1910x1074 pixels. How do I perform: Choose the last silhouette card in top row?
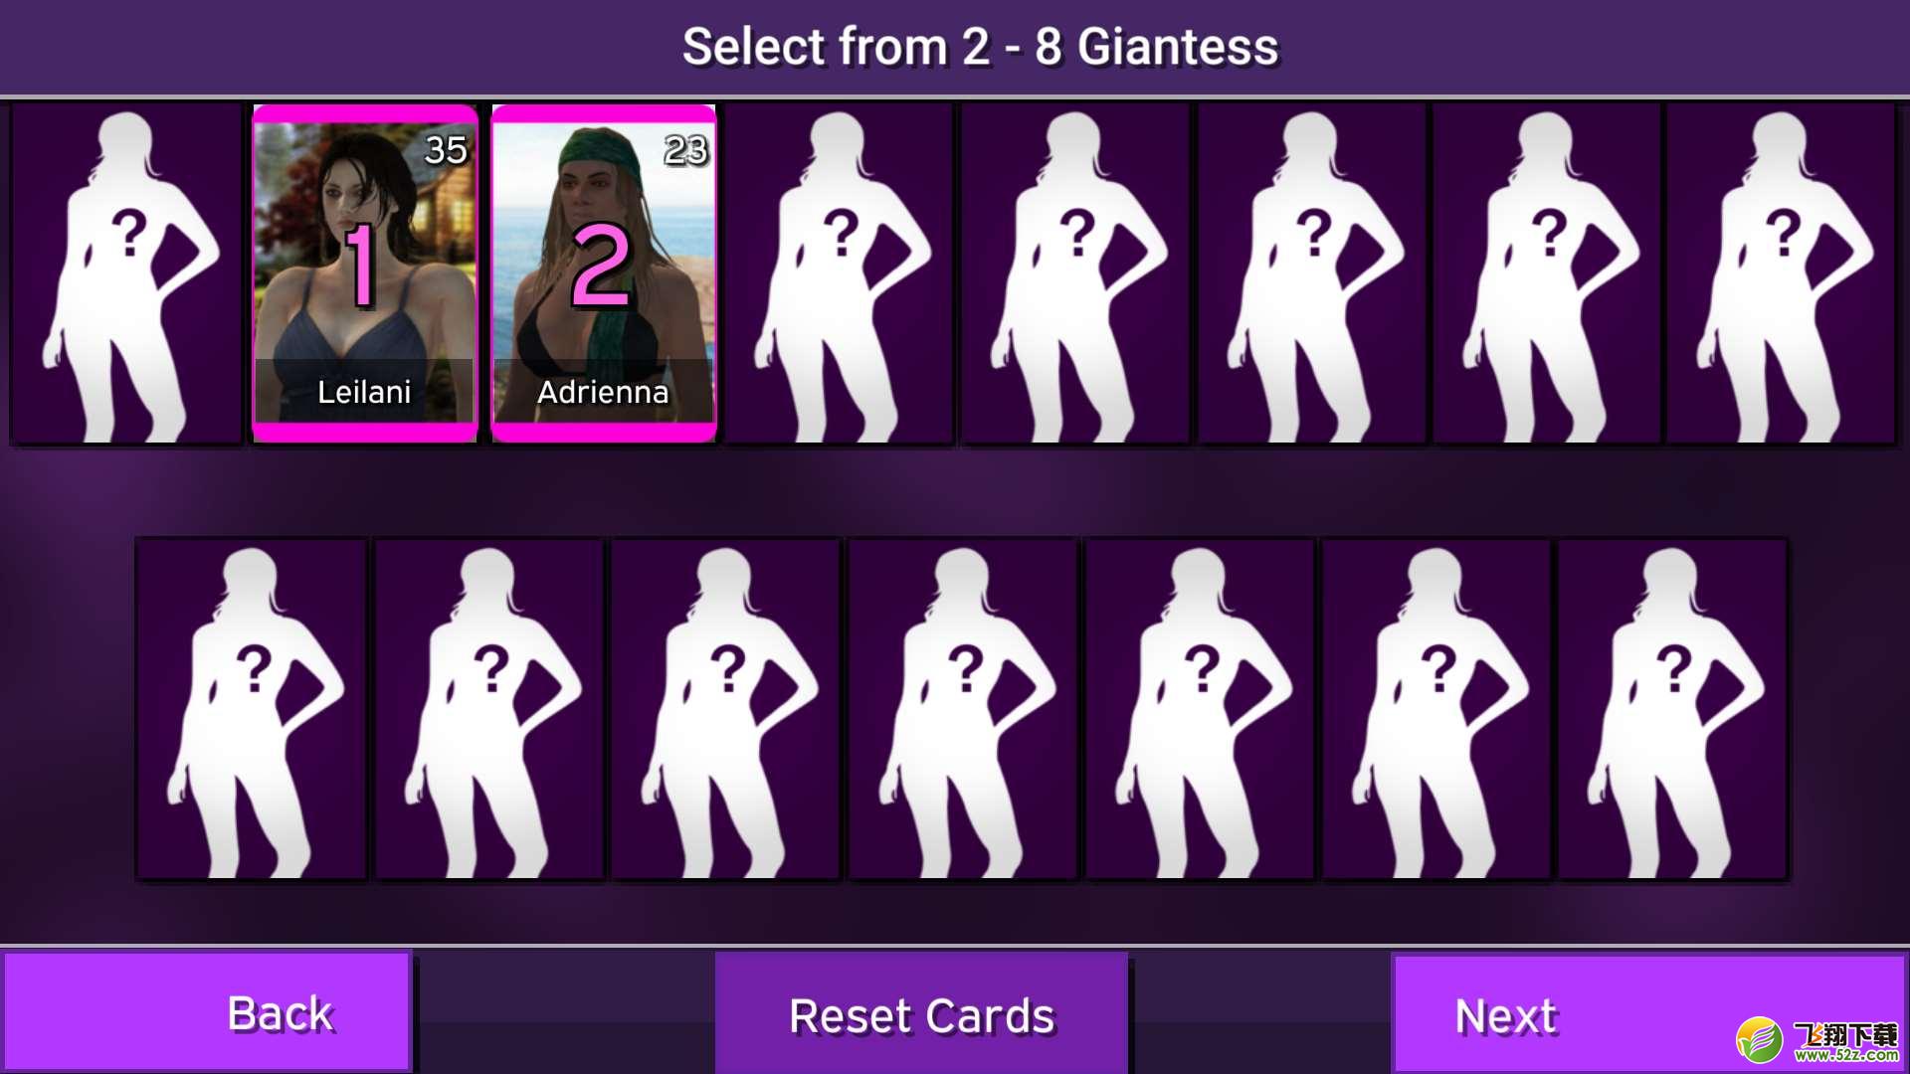(1782, 273)
